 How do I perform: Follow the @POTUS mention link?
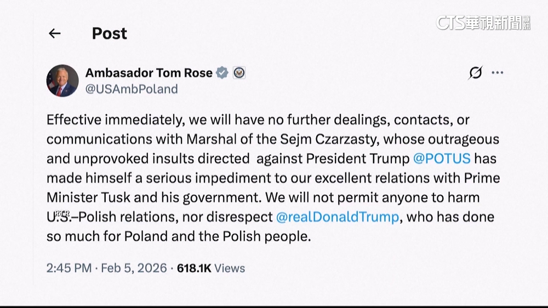[x=441, y=159]
